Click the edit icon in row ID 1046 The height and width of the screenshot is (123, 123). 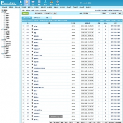pos(32,52)
